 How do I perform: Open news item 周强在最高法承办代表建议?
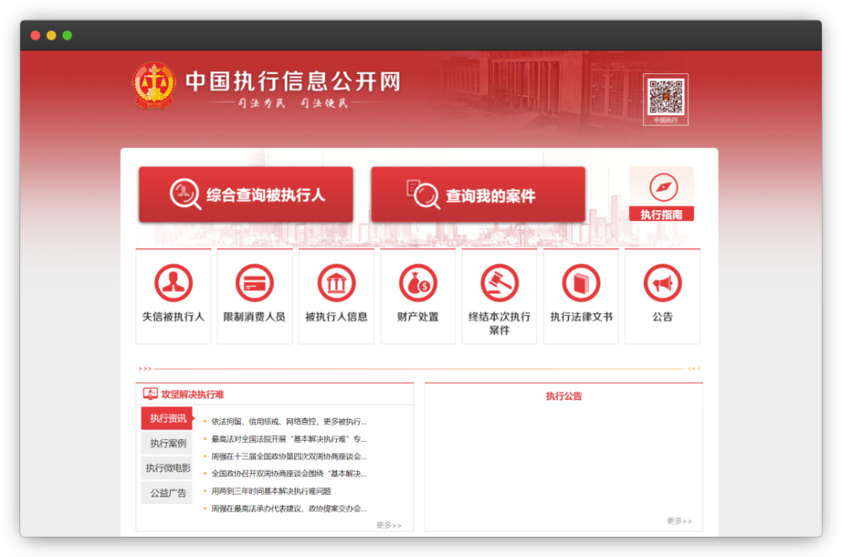point(289,509)
